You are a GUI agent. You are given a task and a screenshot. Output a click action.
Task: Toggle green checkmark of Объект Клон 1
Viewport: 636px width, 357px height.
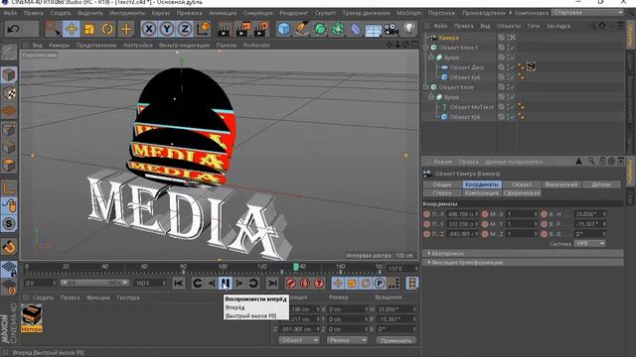(x=513, y=48)
